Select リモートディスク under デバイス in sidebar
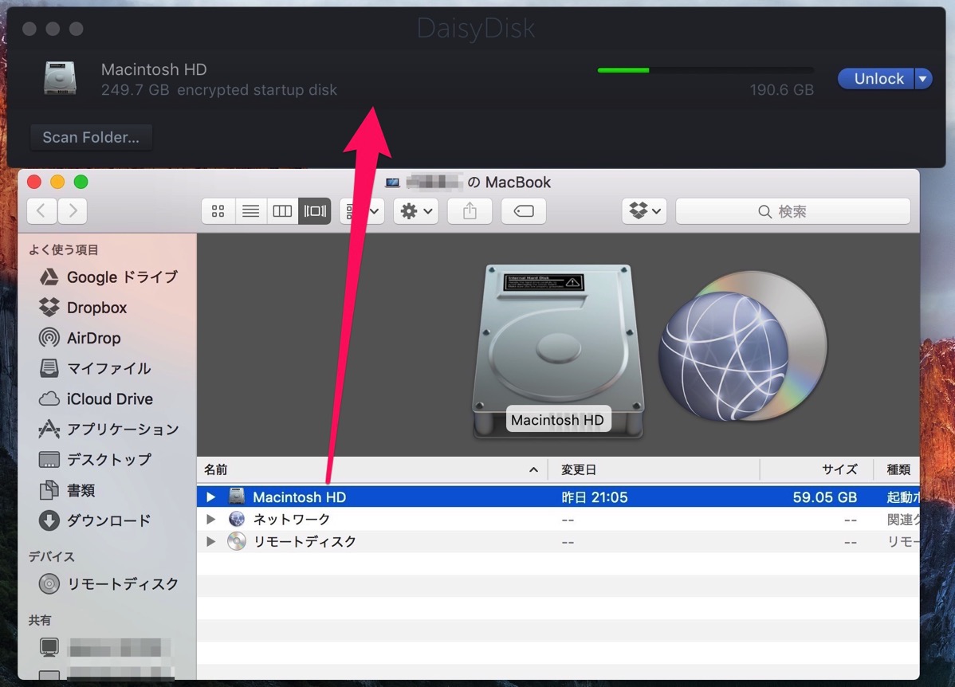Screen dimensions: 955x687 coord(109,584)
